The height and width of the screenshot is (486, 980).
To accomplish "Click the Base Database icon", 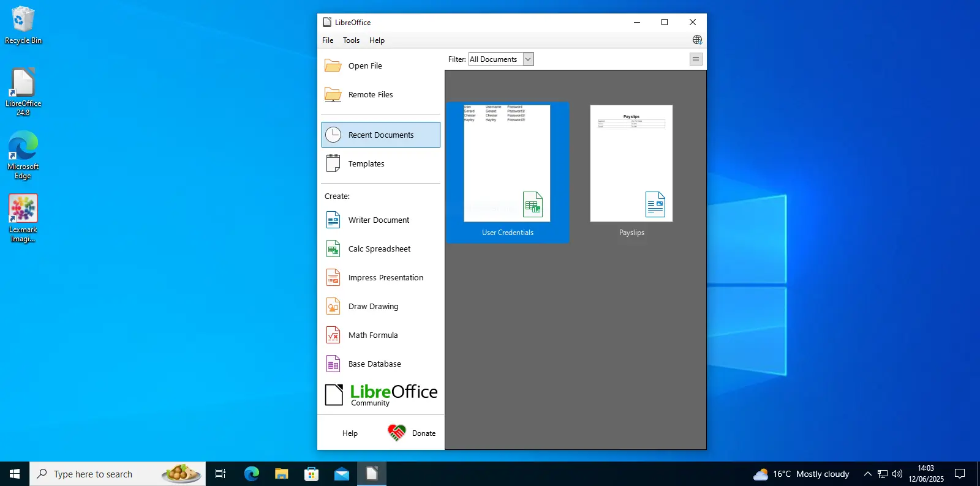I will pyautogui.click(x=333, y=364).
